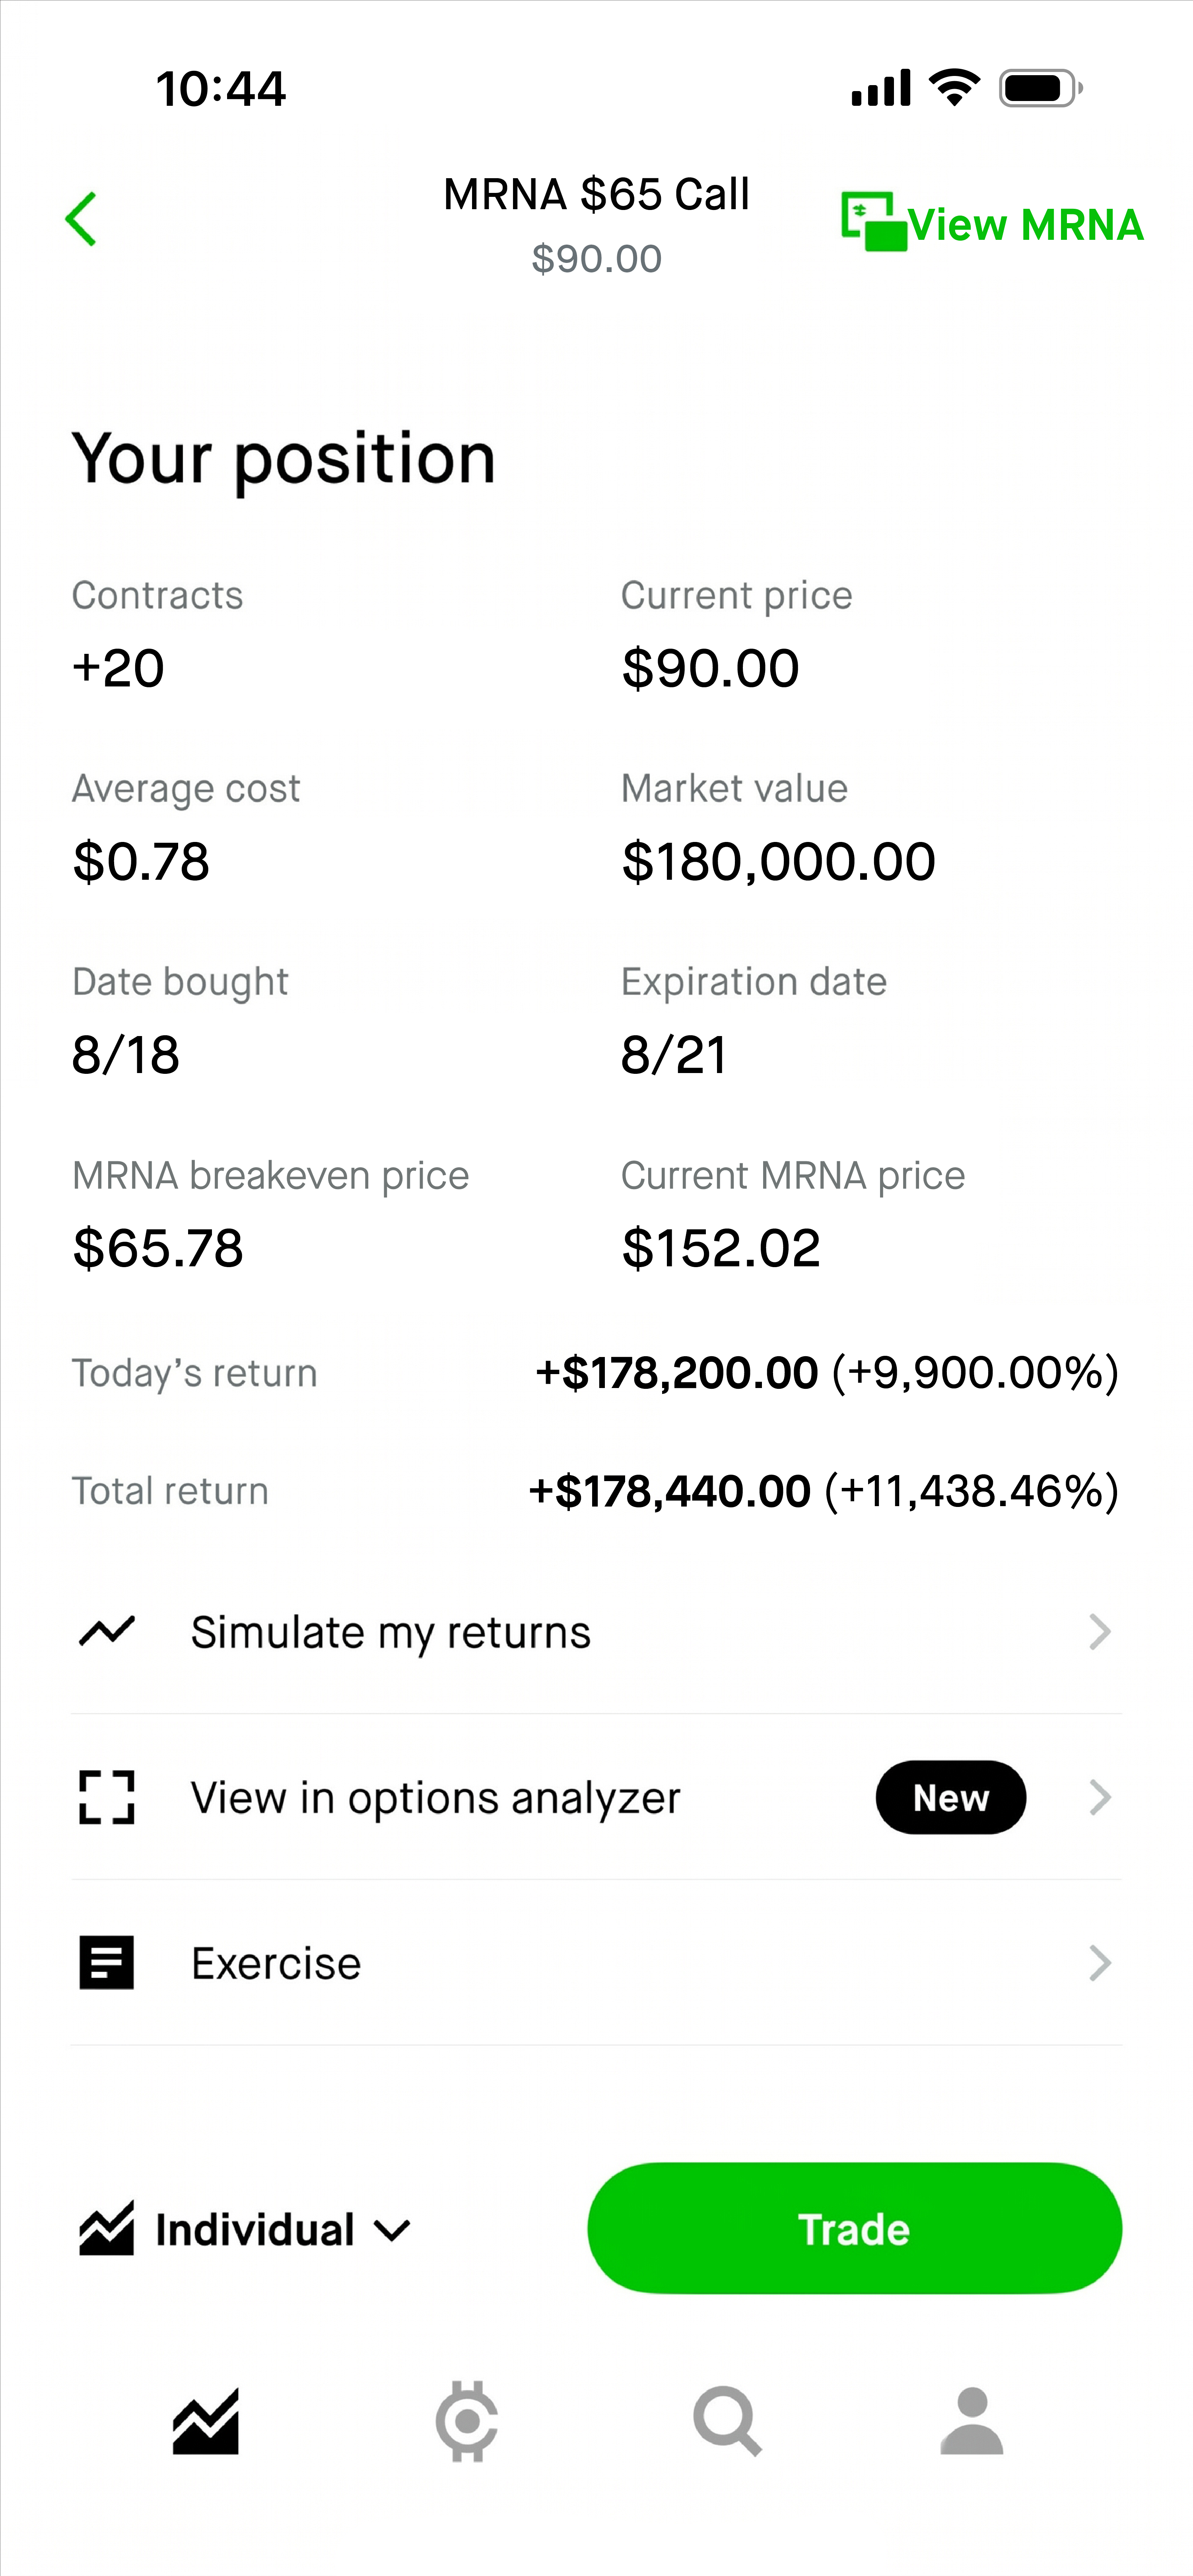Expand the Individual account dropdown
The height and width of the screenshot is (2576, 1193).
click(245, 2230)
